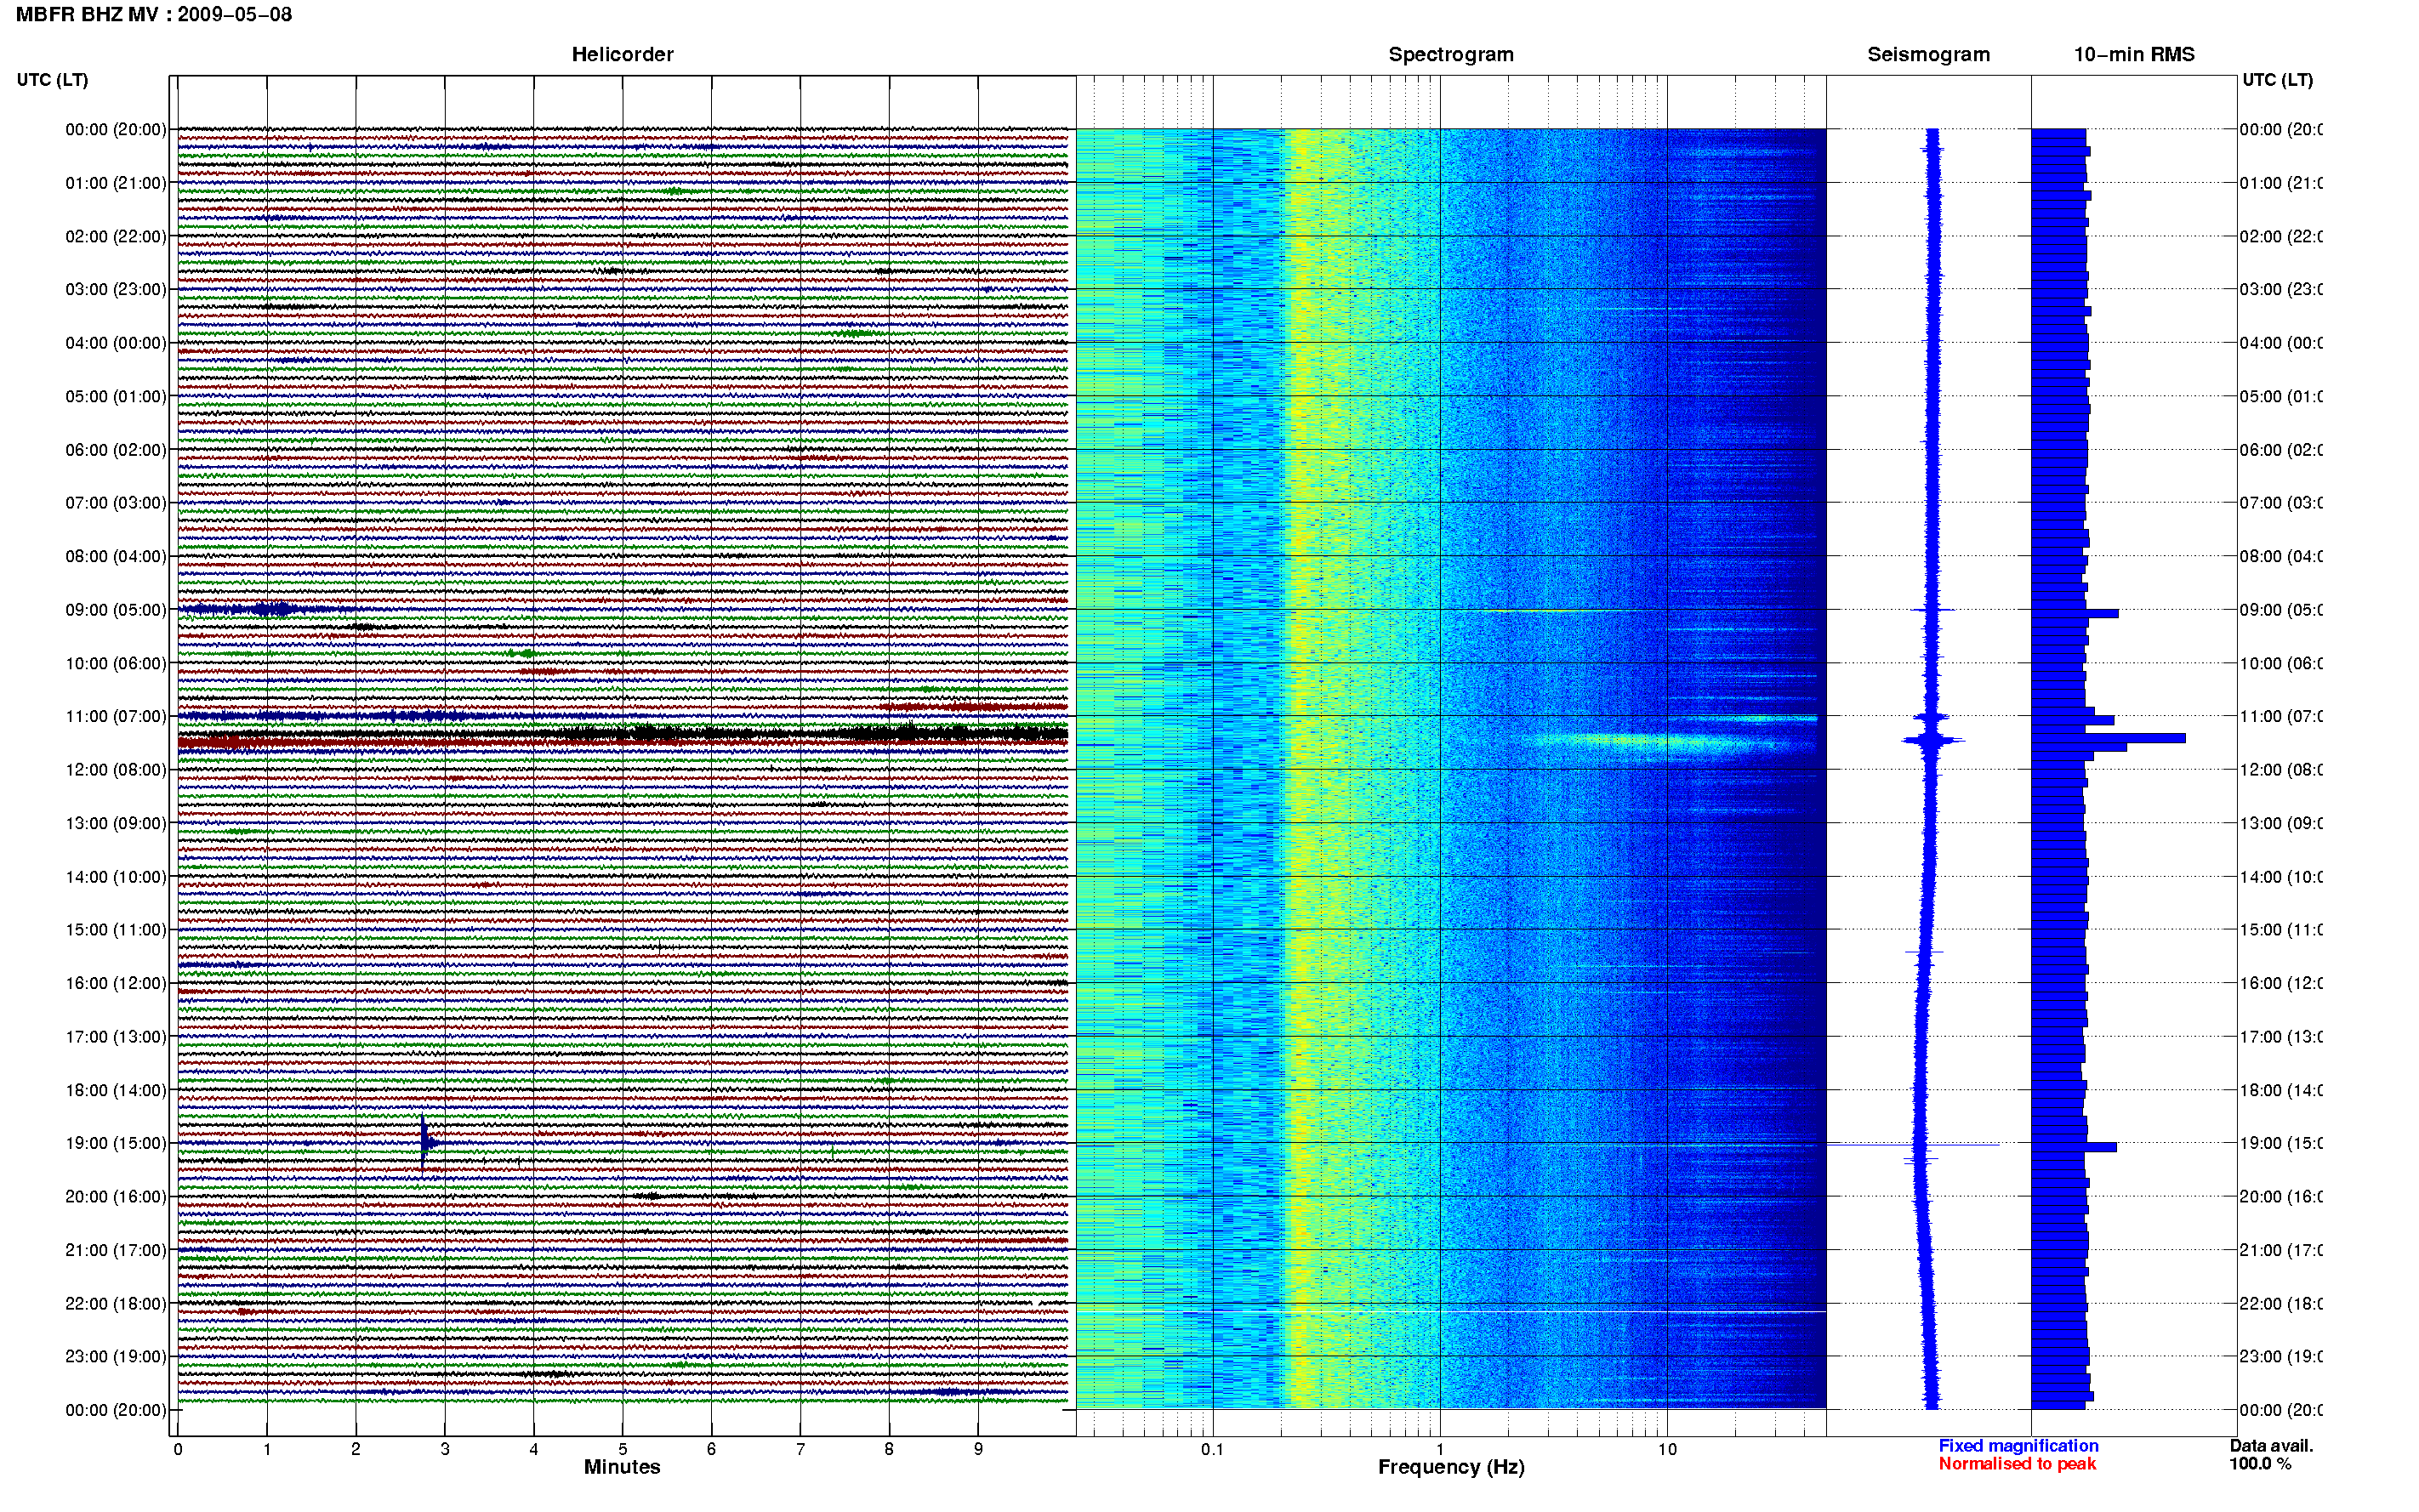Click the Seismogram panel heading
2419x1512 pixels.
pyautogui.click(x=1928, y=55)
